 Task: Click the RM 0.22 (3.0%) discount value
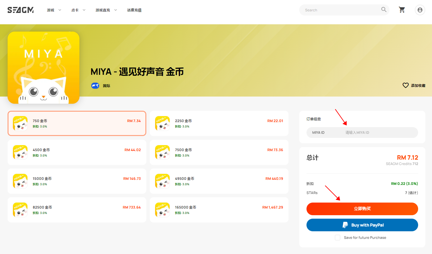[405, 184]
